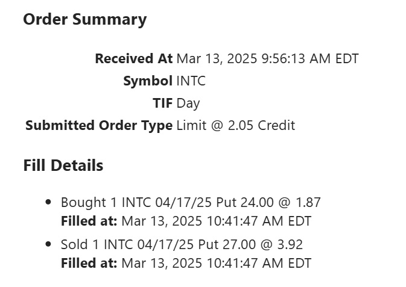Select the Day TIF value
This screenshot has width=406, height=287.
click(188, 103)
